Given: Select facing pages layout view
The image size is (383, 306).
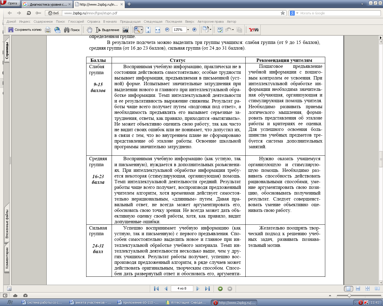Looking at the screenshot, I should [367, 289].
